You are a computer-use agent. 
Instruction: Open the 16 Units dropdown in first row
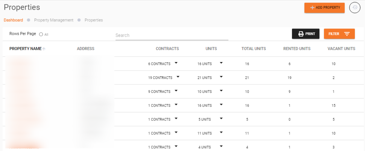(221, 63)
